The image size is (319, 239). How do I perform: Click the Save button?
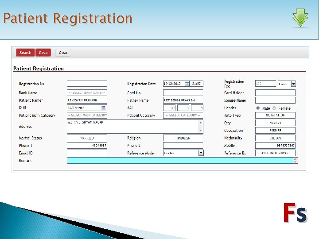(x=43, y=53)
